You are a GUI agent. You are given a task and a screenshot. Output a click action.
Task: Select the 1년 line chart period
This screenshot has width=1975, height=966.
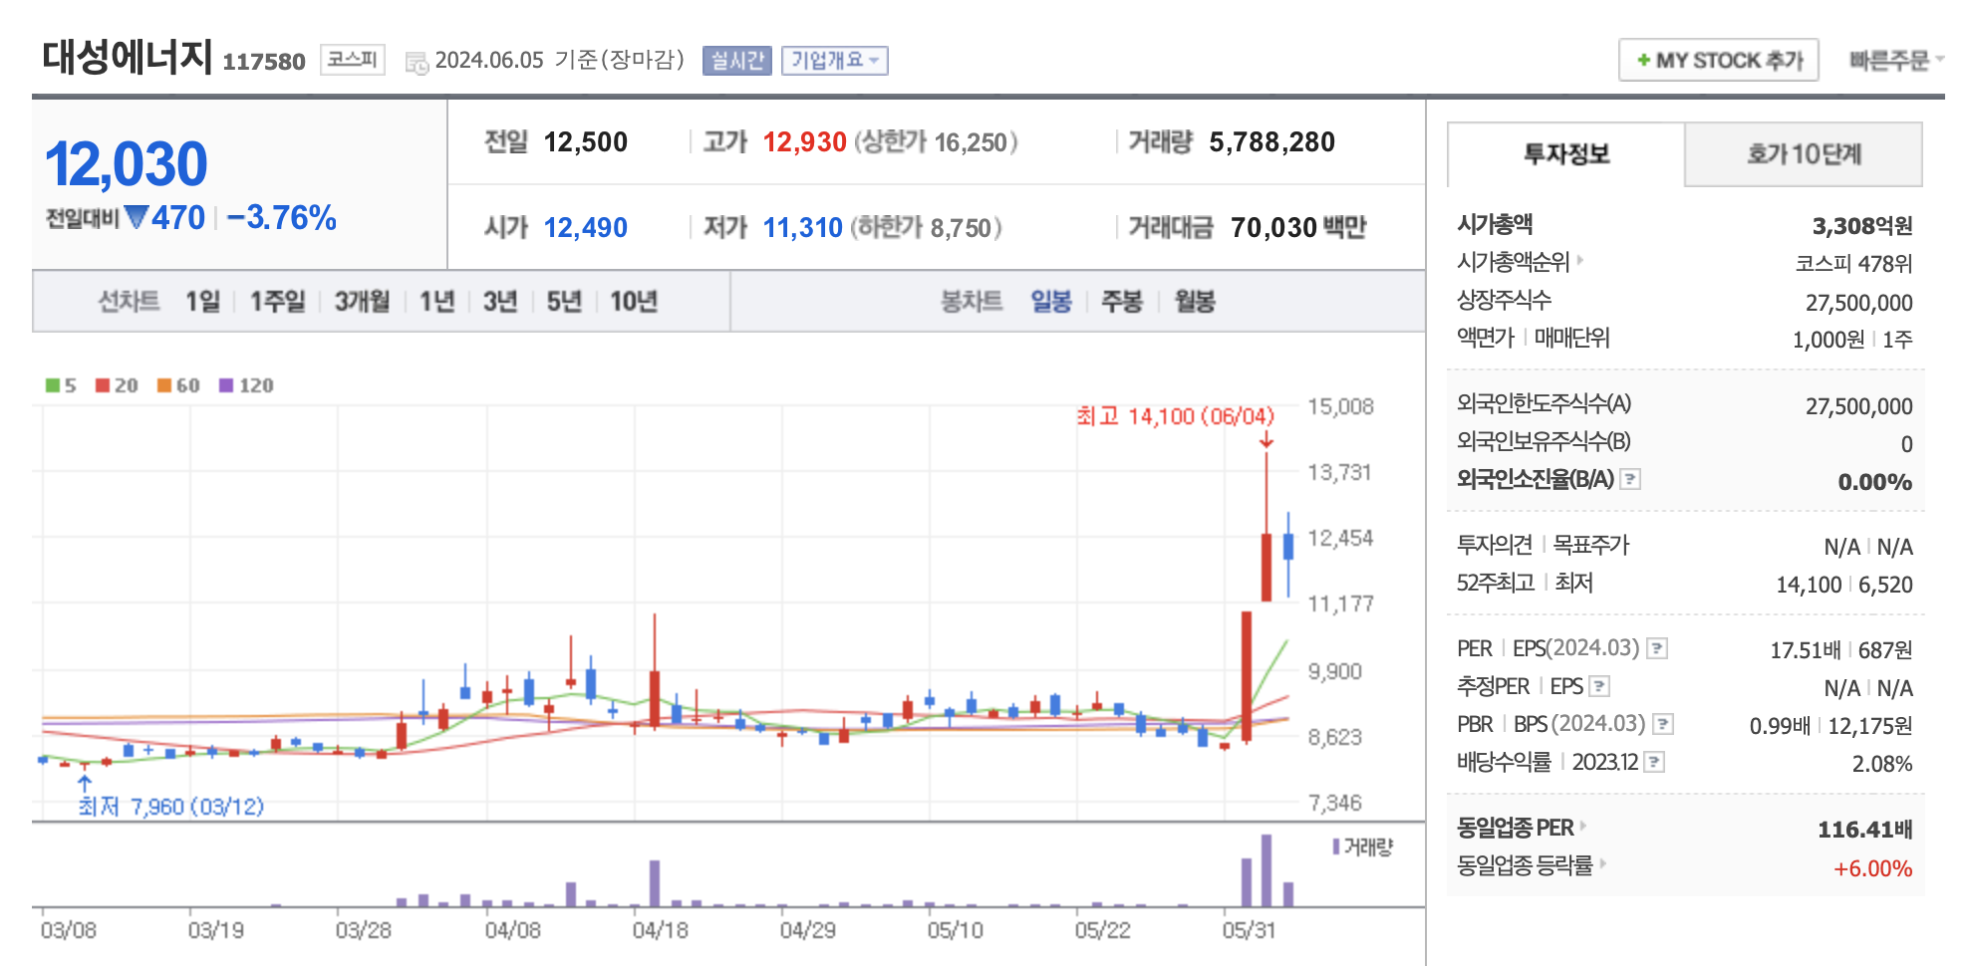[436, 301]
